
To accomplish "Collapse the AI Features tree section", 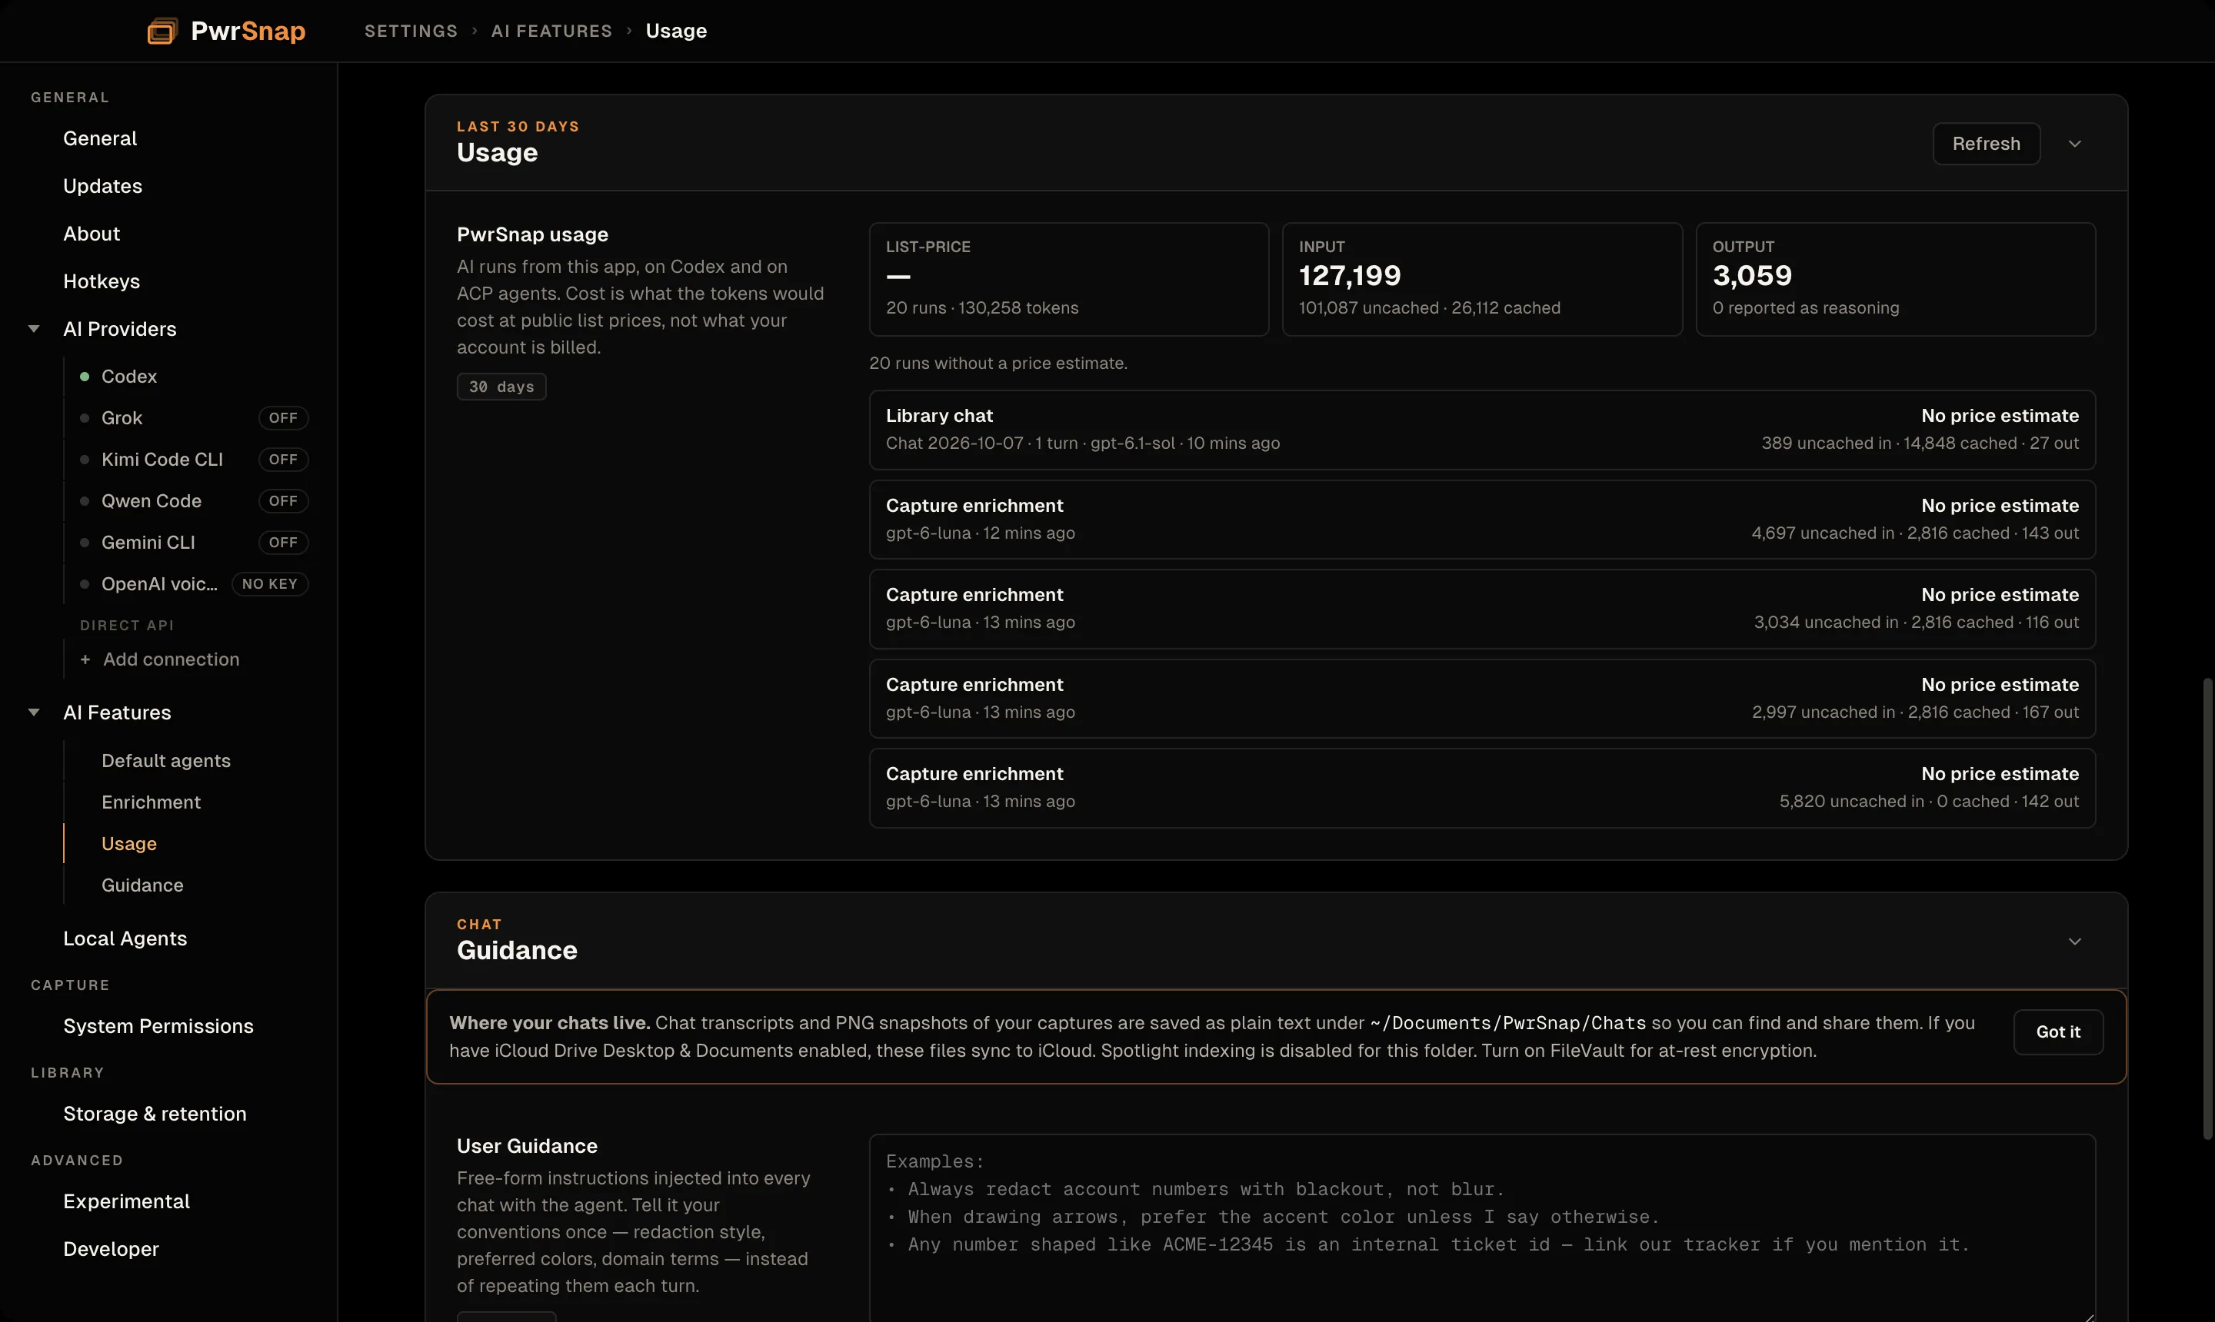I will coord(34,712).
